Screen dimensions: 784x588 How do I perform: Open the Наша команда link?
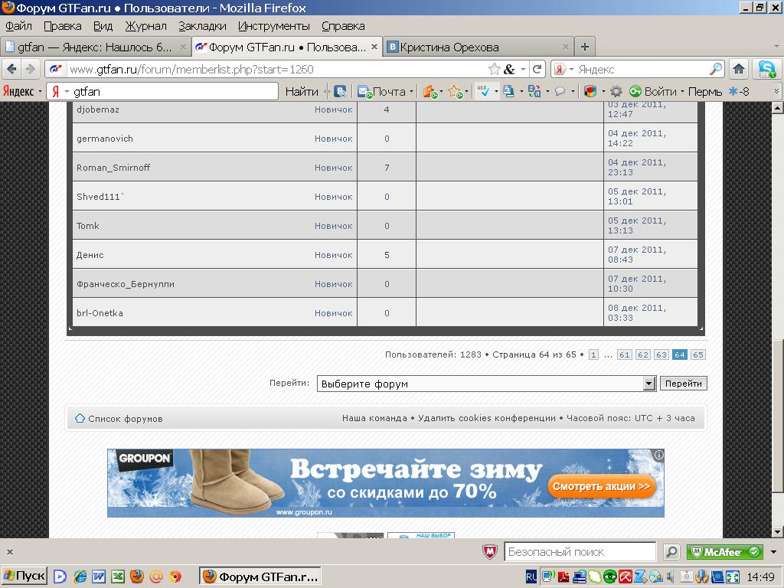pos(374,418)
